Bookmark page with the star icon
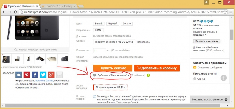The width and height of the screenshot is (235, 109). coord(225,12)
